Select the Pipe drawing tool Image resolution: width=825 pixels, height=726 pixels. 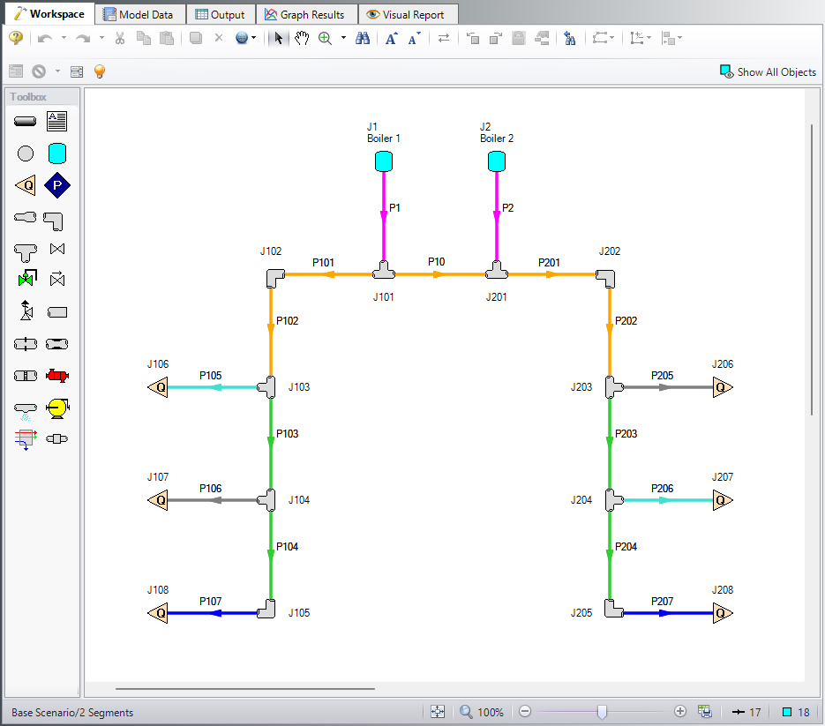pyautogui.click(x=25, y=121)
